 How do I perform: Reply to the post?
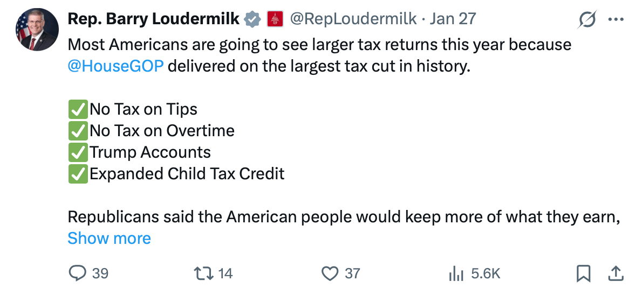coord(78,273)
